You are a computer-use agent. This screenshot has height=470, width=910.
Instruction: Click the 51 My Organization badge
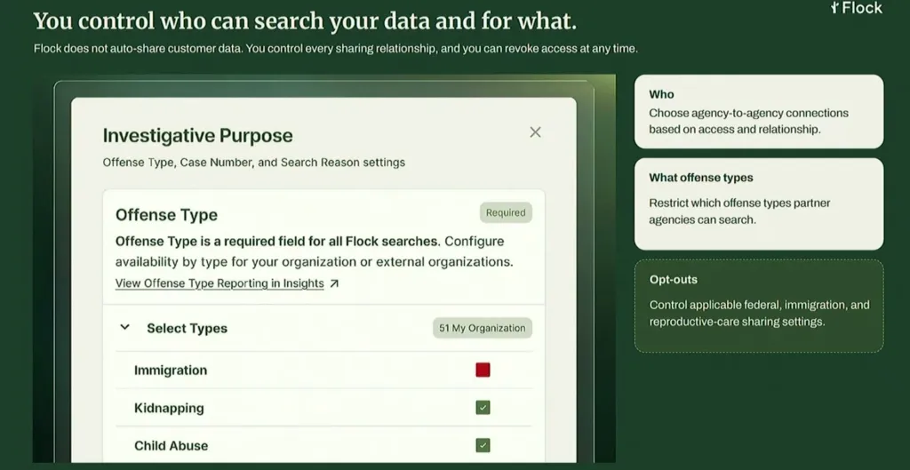click(x=483, y=328)
